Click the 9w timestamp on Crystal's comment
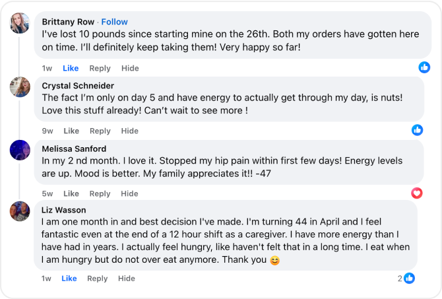The width and height of the screenshot is (442, 299). click(x=47, y=131)
